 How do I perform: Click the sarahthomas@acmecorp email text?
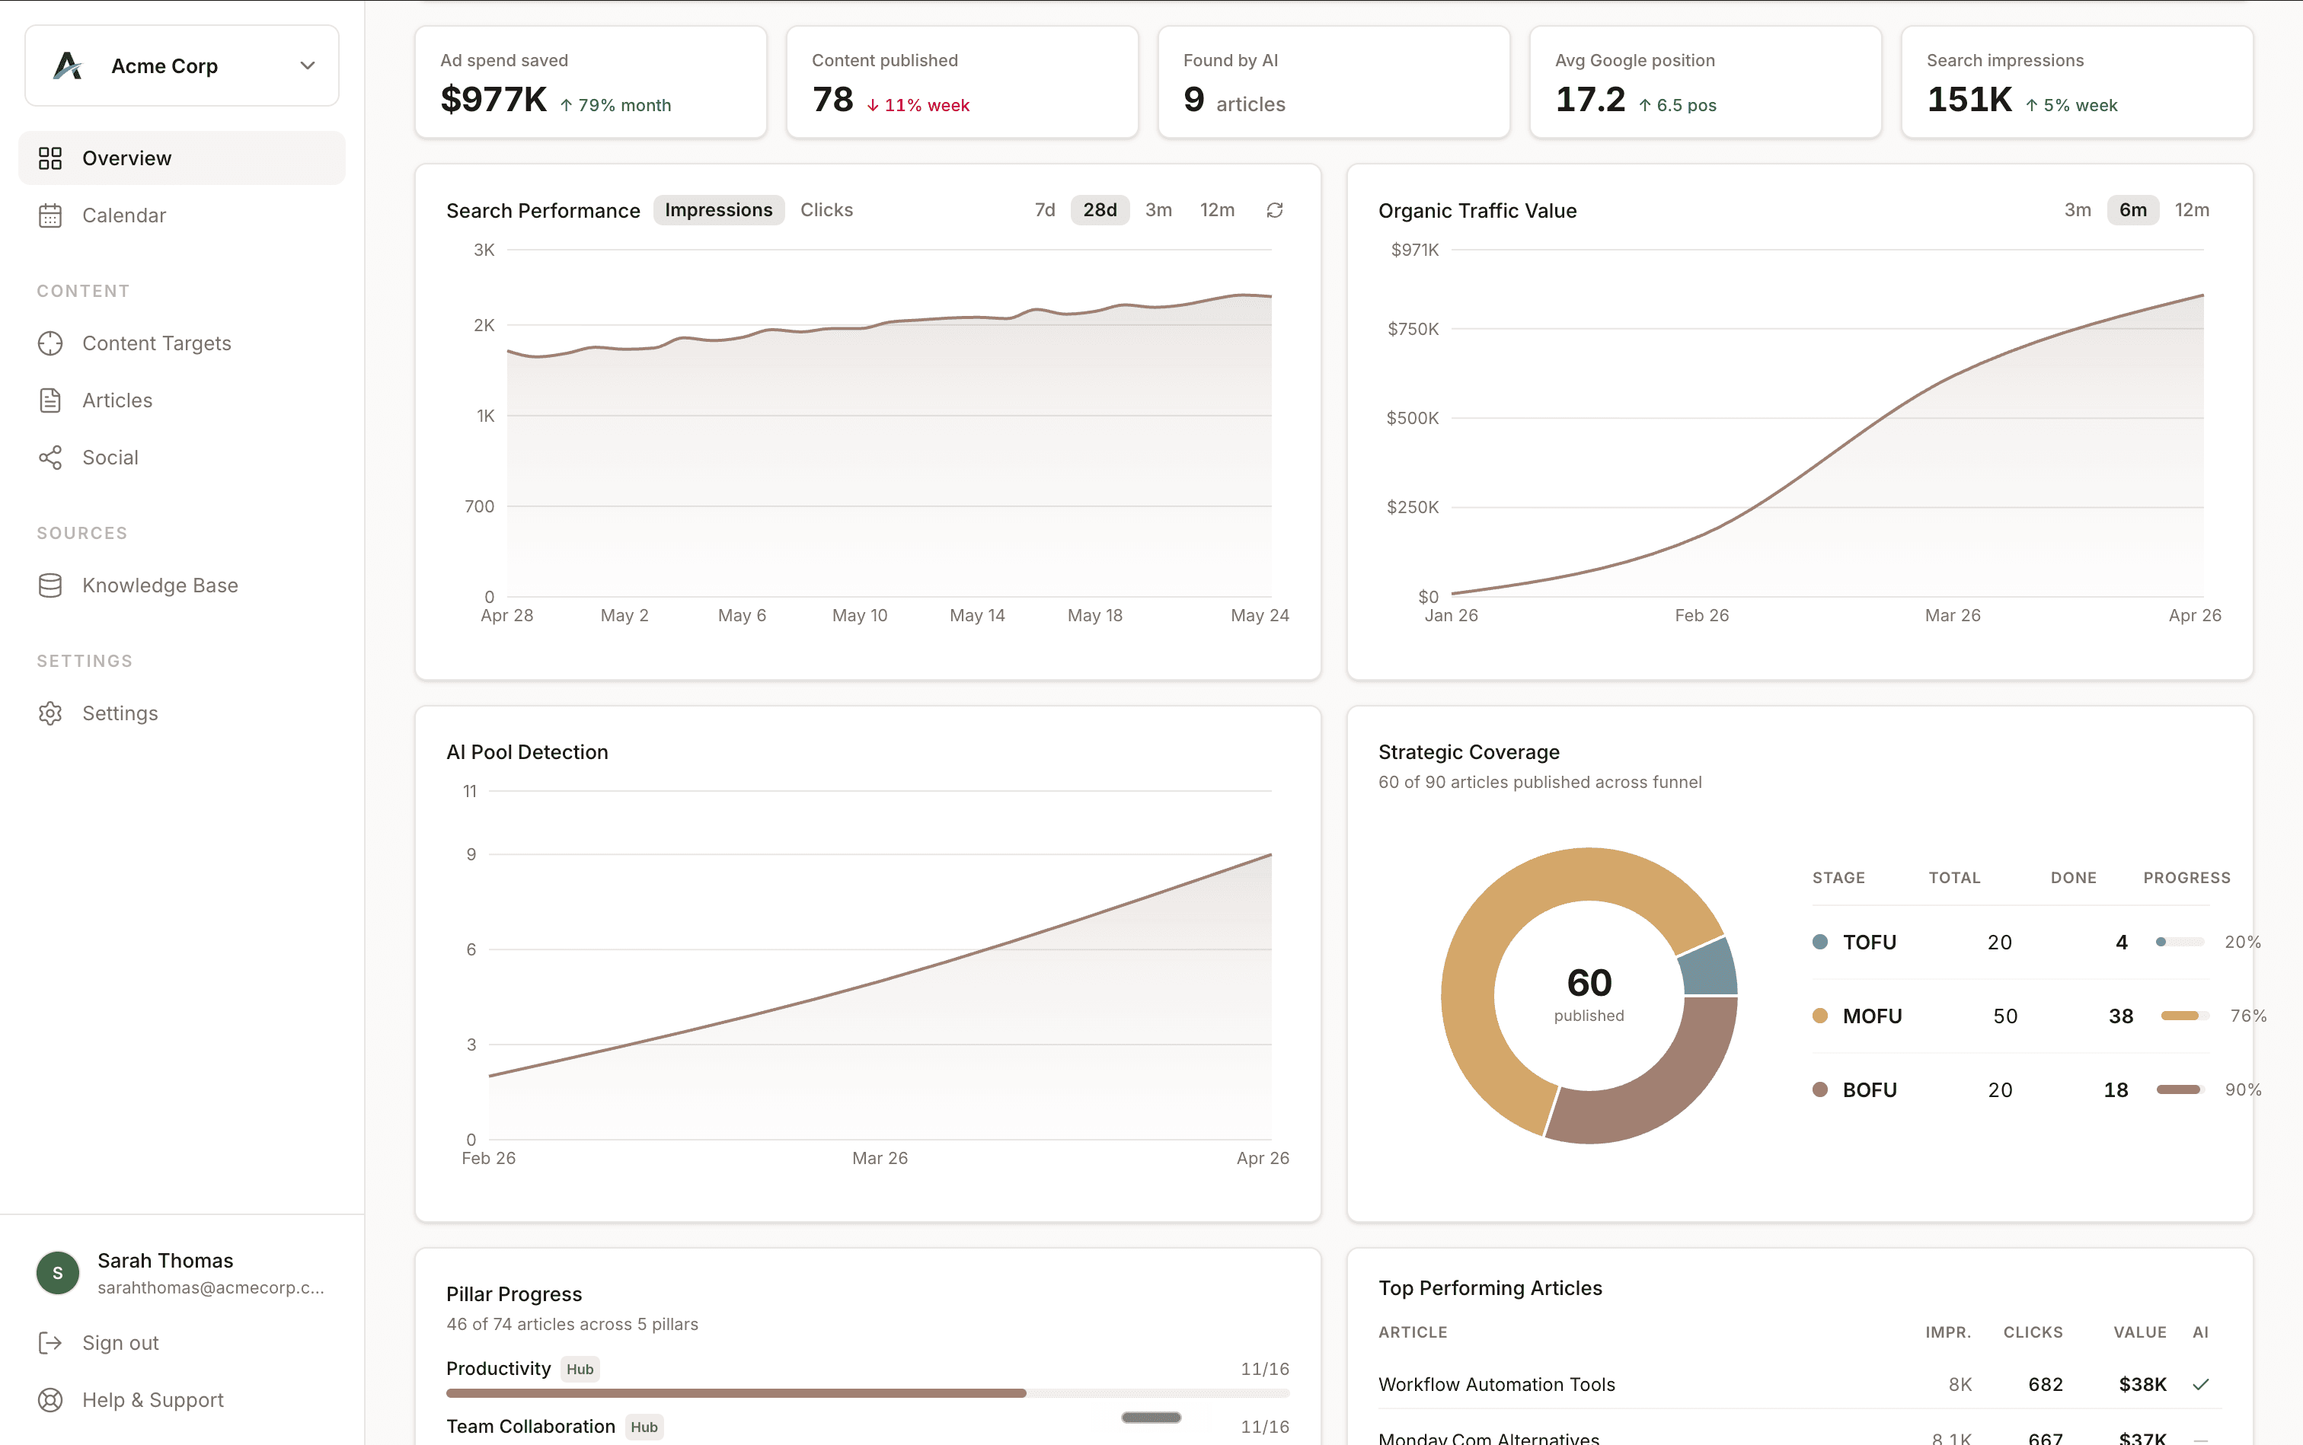210,1287
